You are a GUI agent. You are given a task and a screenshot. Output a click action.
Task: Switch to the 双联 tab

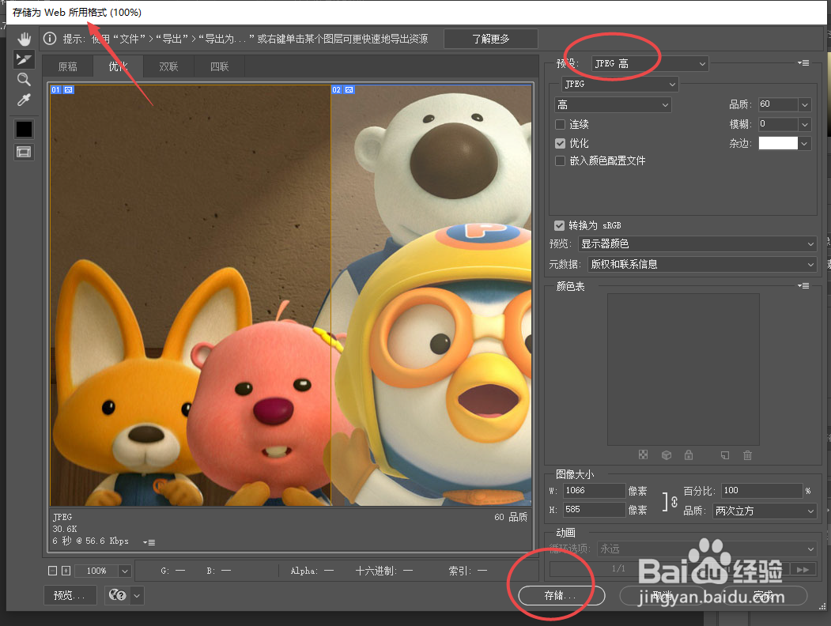click(168, 66)
